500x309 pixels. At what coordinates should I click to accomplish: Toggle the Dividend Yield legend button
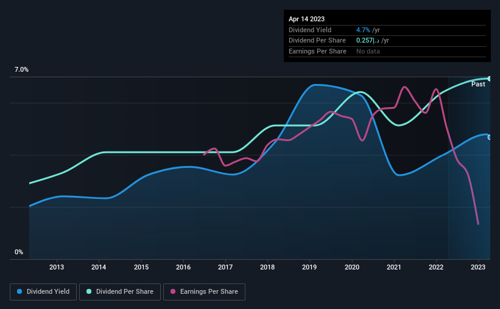tap(43, 292)
